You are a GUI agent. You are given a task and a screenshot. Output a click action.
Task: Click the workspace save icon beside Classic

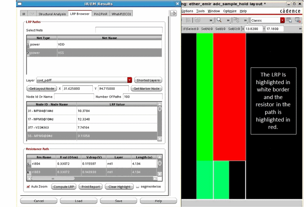[x=289, y=20]
